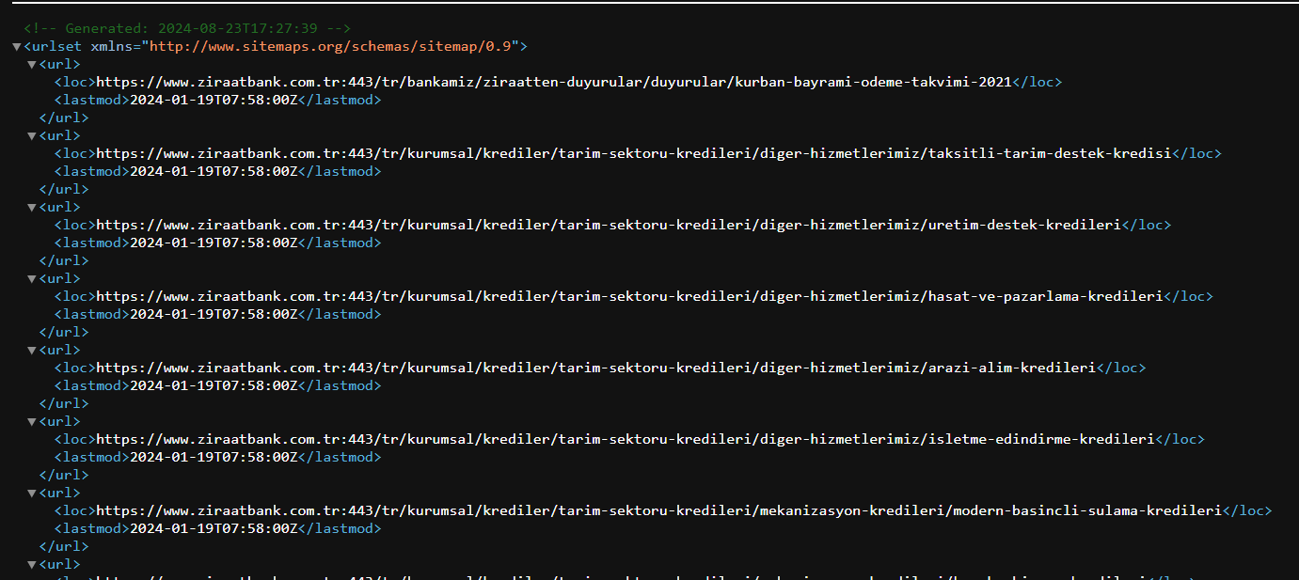The height and width of the screenshot is (580, 1299).
Task: Click the lastmod date below isletme-edindirme-kredileri
Action: point(214,457)
